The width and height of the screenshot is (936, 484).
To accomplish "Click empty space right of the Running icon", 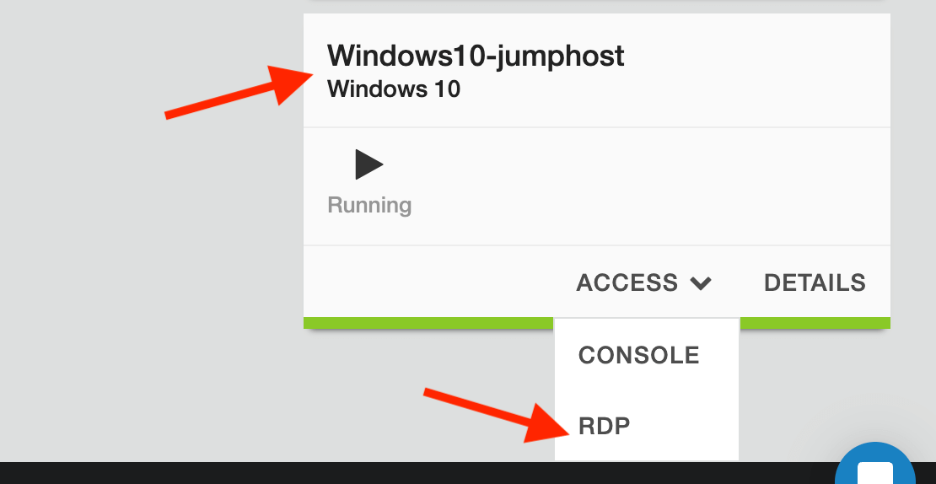I will pyautogui.click(x=632, y=186).
